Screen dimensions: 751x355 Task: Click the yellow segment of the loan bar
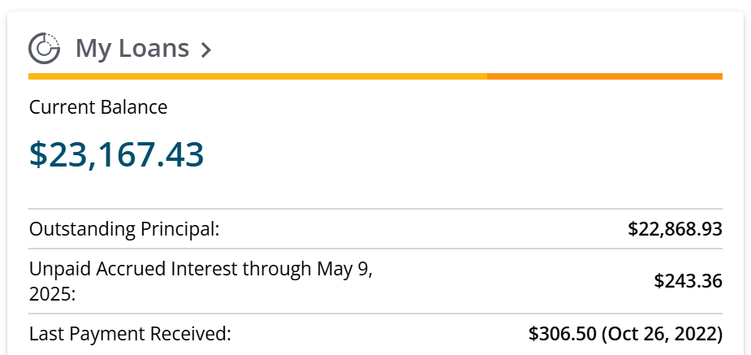(x=257, y=76)
